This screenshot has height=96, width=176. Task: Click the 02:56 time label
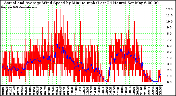click(22, 91)
